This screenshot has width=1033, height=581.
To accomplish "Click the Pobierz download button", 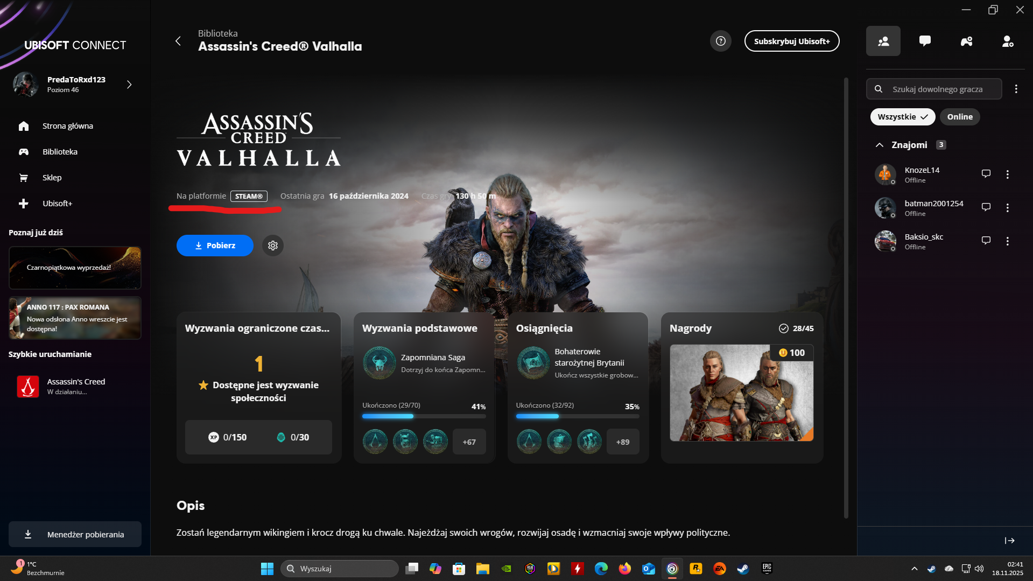I will [215, 246].
